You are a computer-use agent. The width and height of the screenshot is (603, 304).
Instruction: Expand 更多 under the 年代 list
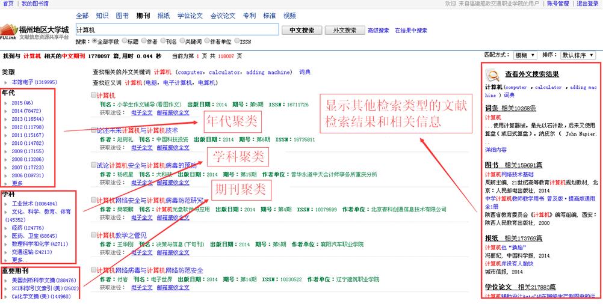pyautogui.click(x=17, y=183)
